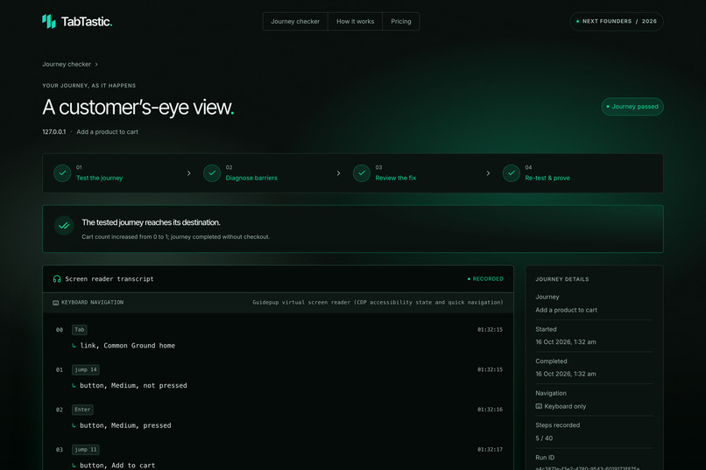
Task: Click the breadcrumb chevron after Journey checker
Action: [x=96, y=64]
